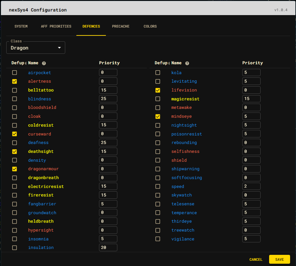Uncheck the mindseye checkbox
296x266 pixels.
(158, 116)
